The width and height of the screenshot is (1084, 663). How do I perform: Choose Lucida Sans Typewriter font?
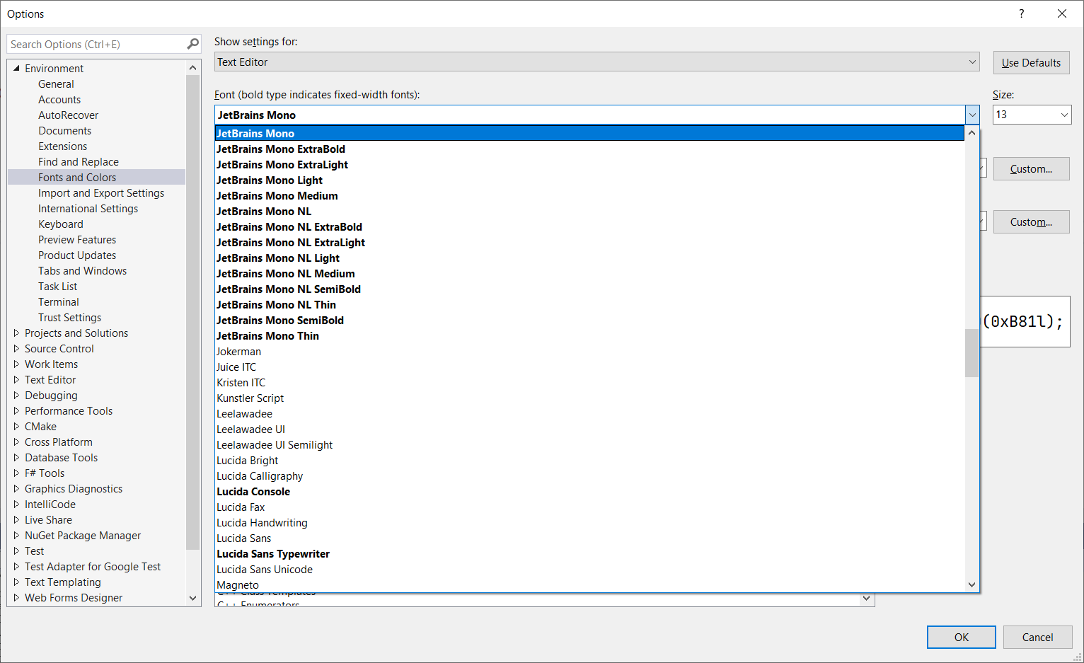(589, 553)
